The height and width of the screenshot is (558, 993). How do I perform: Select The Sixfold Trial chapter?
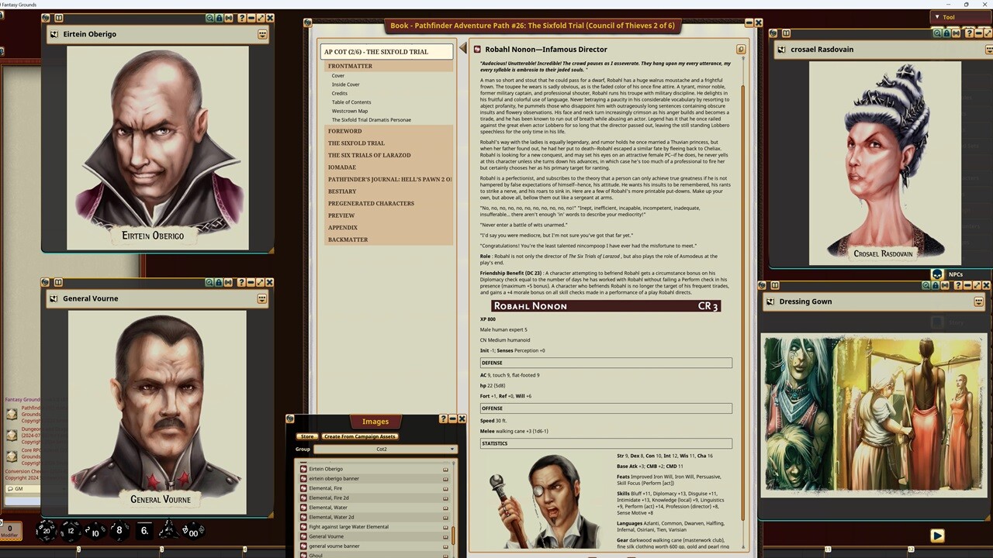(356, 143)
